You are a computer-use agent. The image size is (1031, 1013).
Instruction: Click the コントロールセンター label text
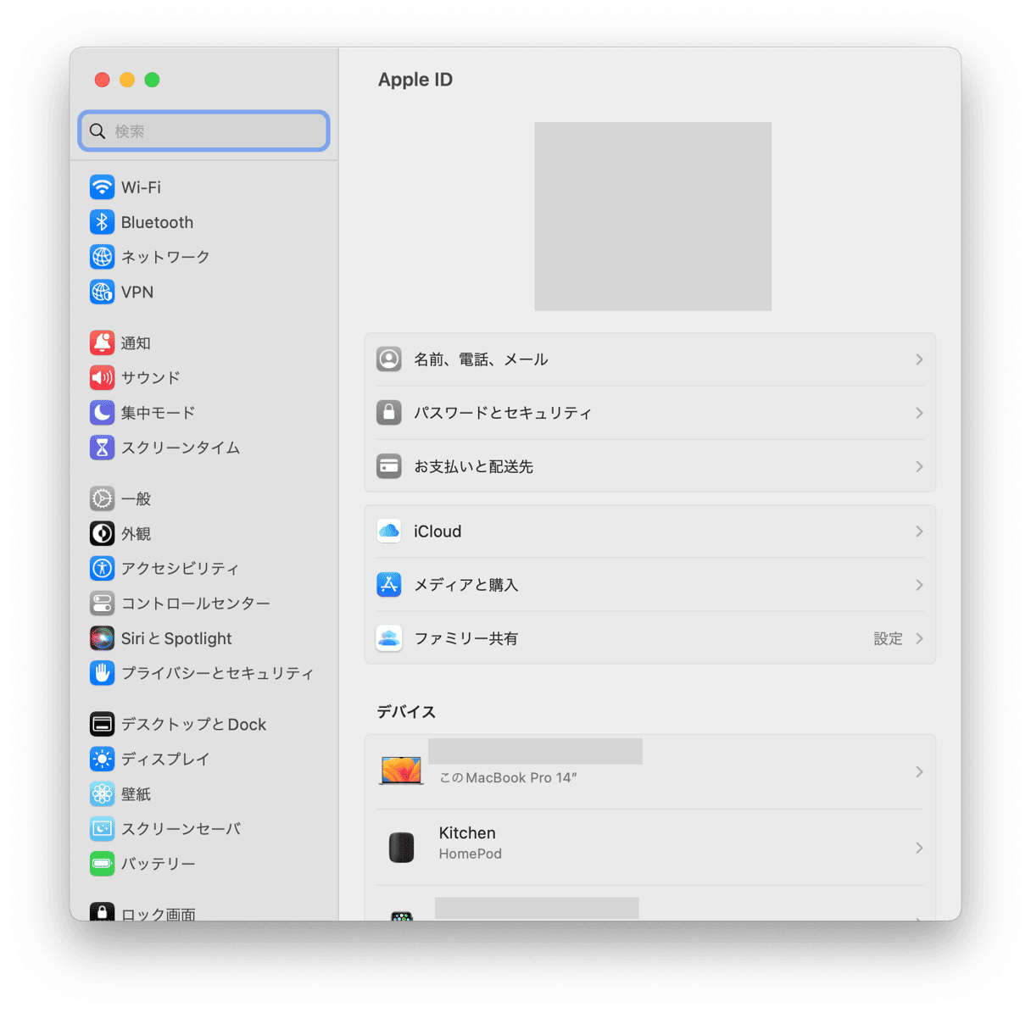coord(196,603)
